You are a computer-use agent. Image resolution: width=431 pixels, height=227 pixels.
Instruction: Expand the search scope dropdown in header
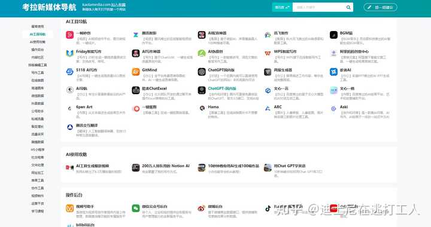(283, 7)
